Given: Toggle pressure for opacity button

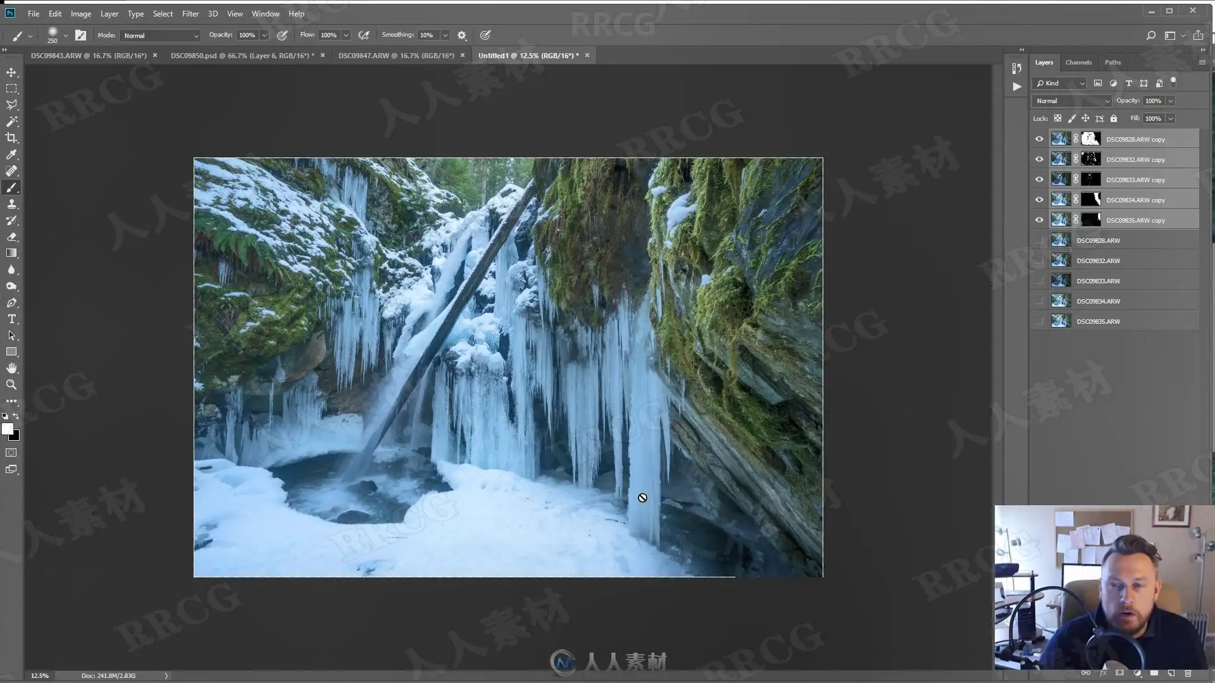Looking at the screenshot, I should 282,35.
